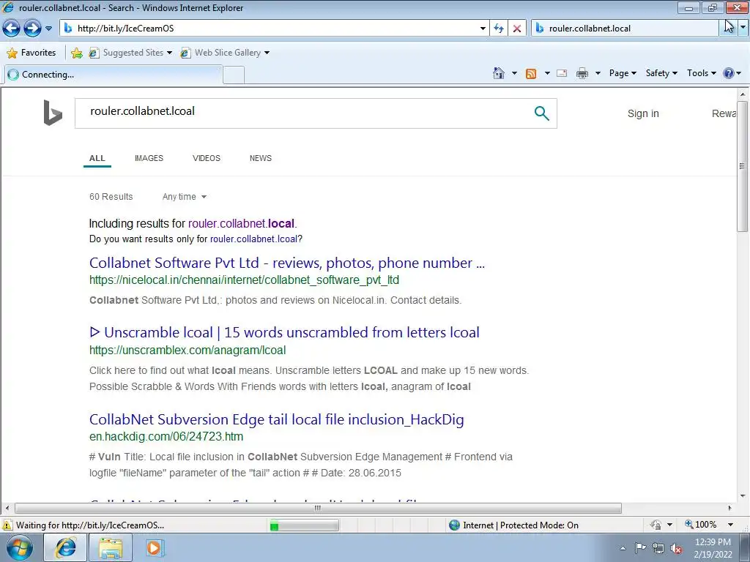The width and height of the screenshot is (750, 562).
Task: Open Collabnet Software Pvt Ltd result
Action: click(287, 263)
